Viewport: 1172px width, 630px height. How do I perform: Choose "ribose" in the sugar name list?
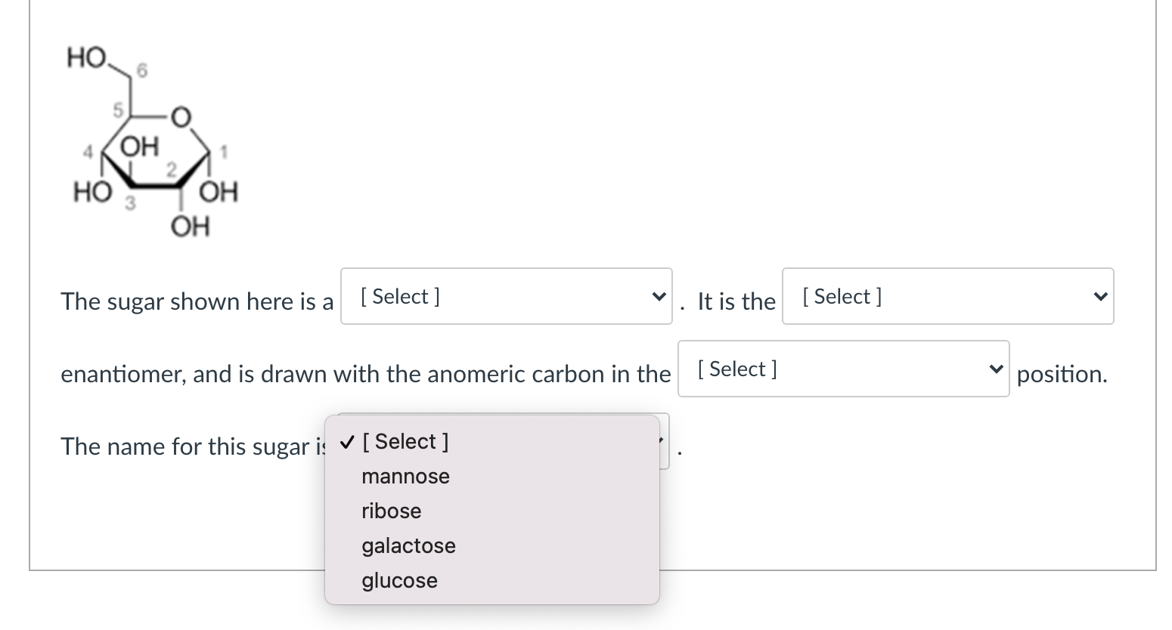391,511
